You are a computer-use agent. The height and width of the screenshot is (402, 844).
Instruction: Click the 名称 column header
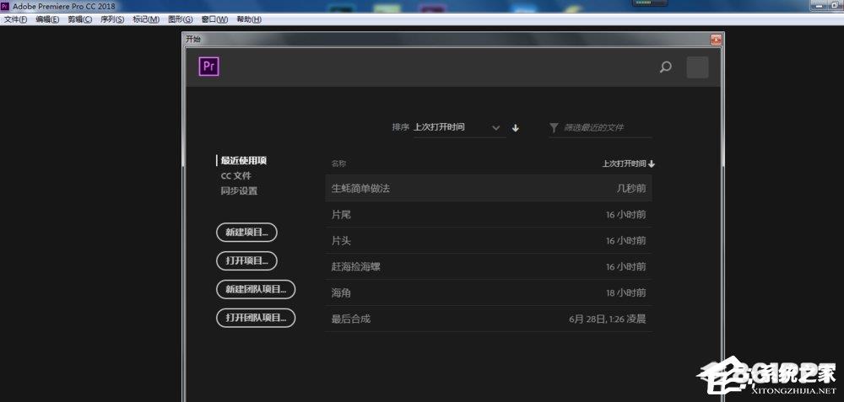tap(338, 163)
